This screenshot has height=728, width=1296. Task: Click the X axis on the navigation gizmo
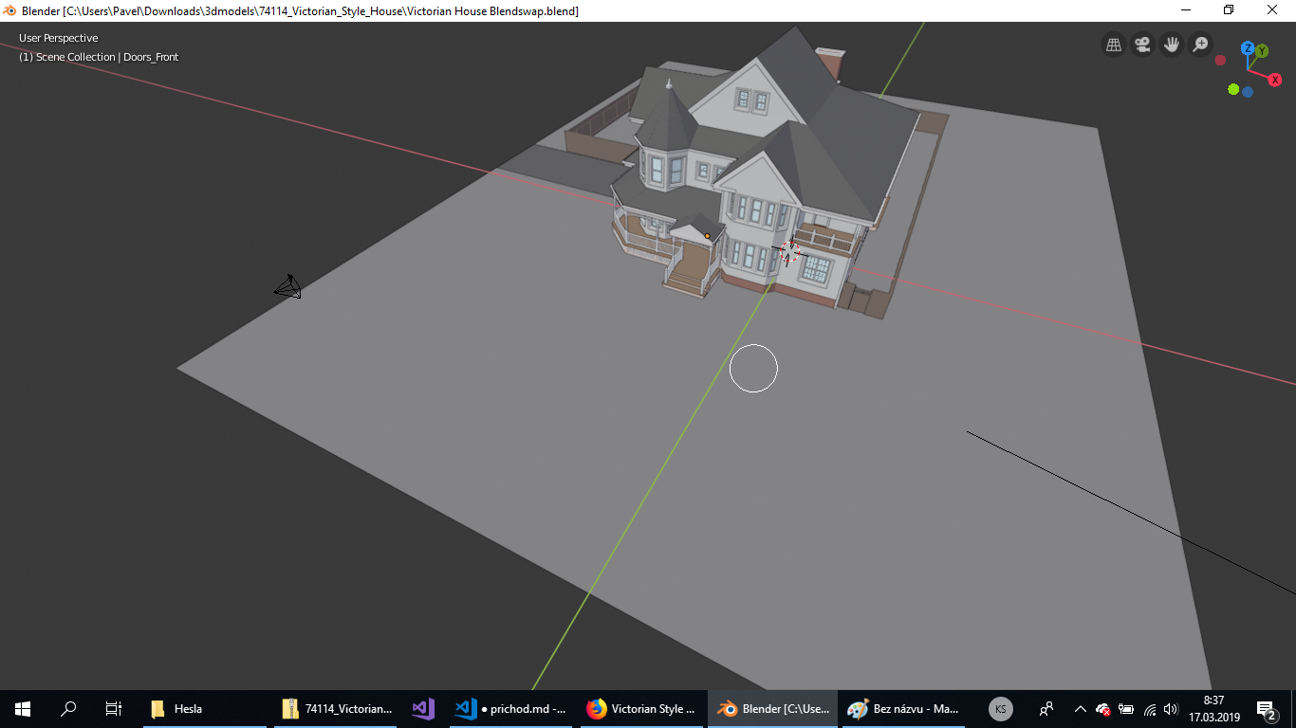tap(1275, 80)
